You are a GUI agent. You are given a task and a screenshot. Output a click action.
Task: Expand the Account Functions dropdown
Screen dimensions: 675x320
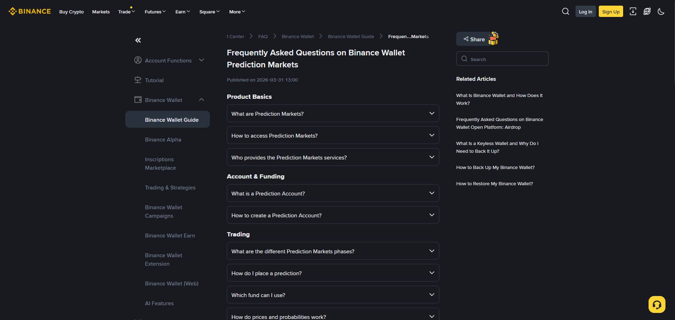click(201, 60)
